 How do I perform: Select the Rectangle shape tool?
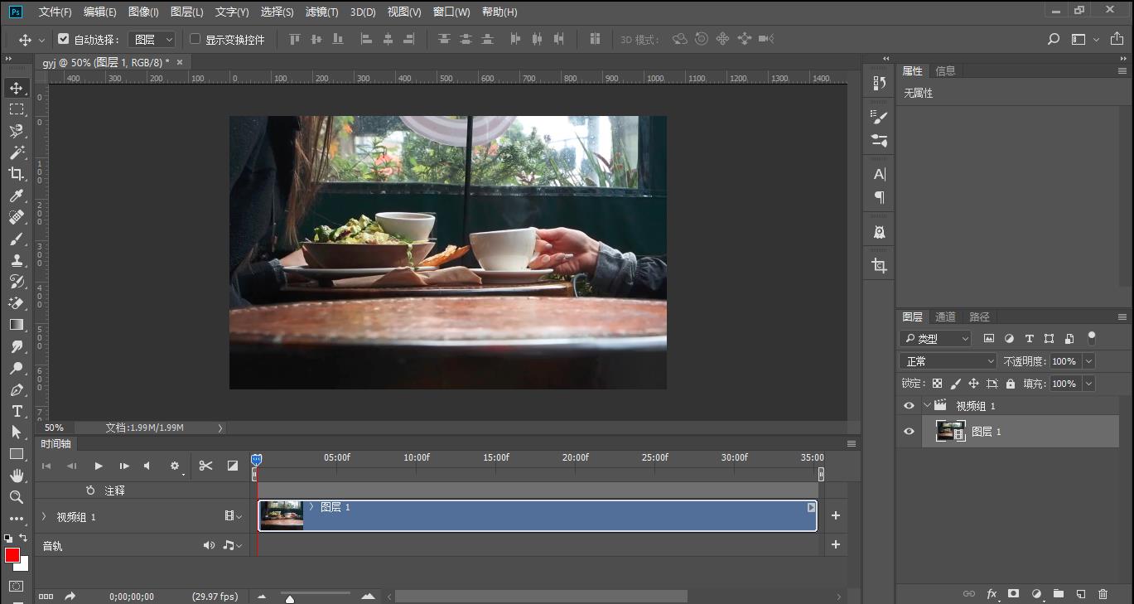(x=17, y=454)
